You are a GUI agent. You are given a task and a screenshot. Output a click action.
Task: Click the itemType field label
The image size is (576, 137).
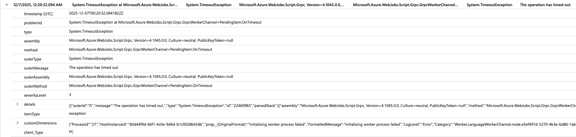[32, 114]
